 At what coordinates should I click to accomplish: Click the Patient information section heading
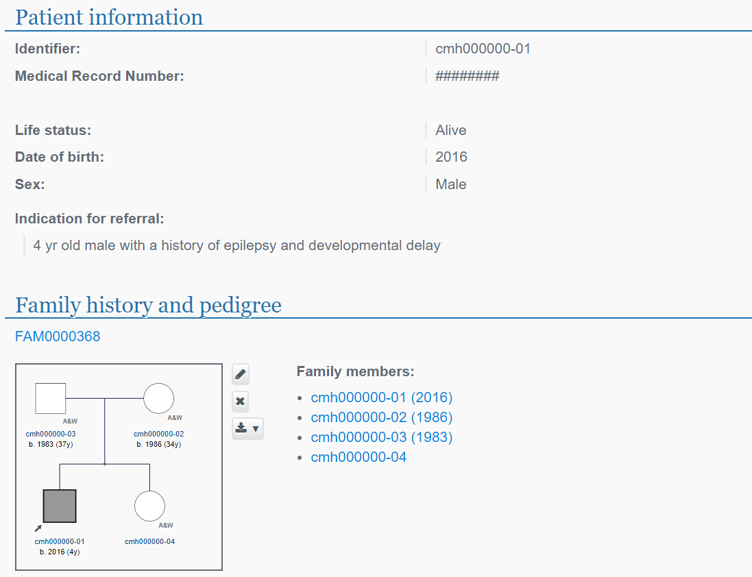109,17
